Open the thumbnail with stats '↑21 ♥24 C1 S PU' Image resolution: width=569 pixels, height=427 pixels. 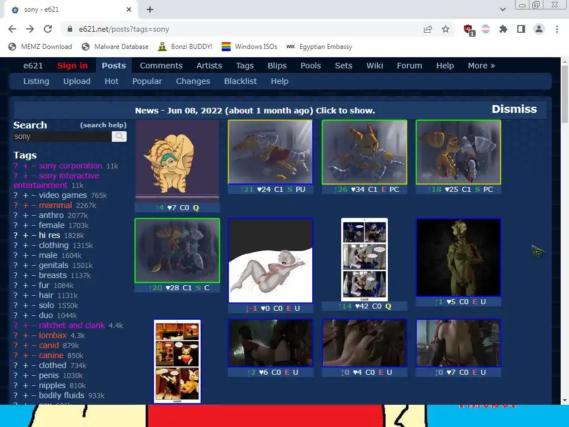pyautogui.click(x=271, y=152)
